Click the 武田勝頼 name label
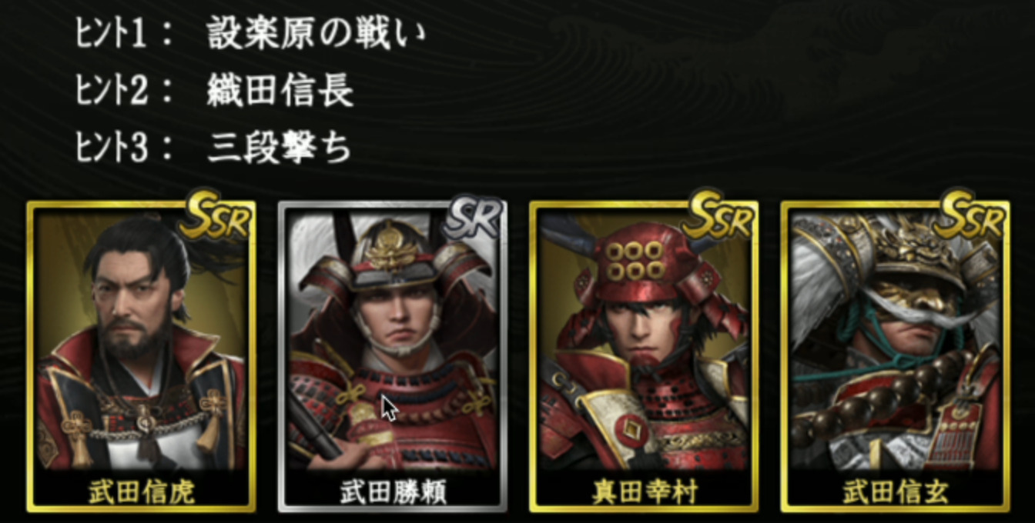Screen dimensions: 1035x523 [393, 491]
